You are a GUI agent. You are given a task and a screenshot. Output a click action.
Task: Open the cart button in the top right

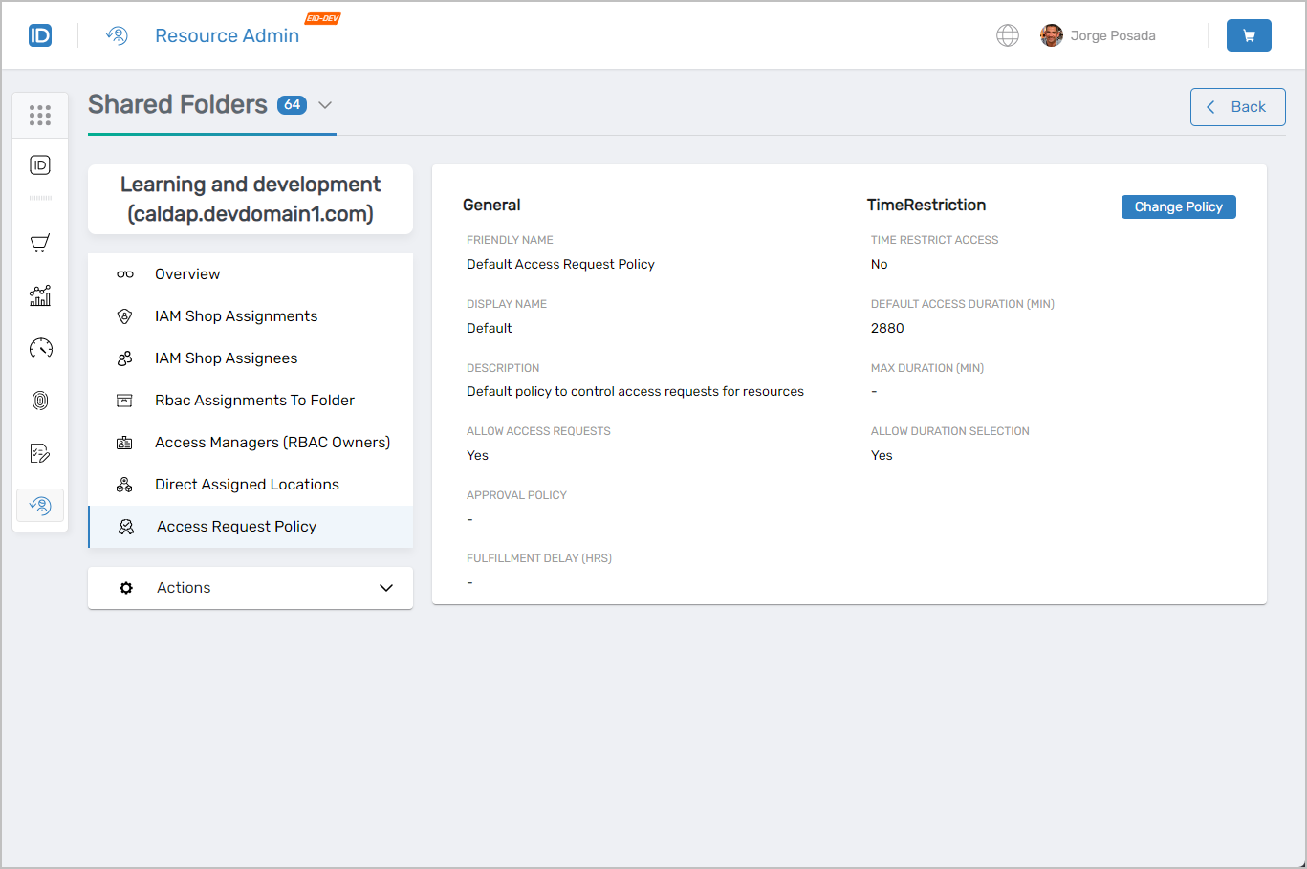tap(1249, 34)
